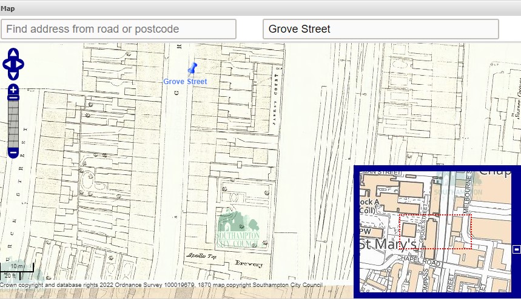The width and height of the screenshot is (521, 299).
Task: Pan the map up with the north arrow
Action: [x=13, y=54]
